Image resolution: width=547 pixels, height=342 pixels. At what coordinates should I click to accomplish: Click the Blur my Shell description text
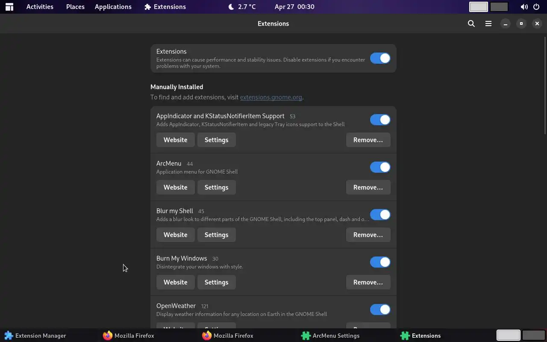pos(262,219)
